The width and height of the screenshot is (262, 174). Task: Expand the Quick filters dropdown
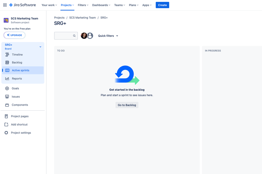click(108, 36)
